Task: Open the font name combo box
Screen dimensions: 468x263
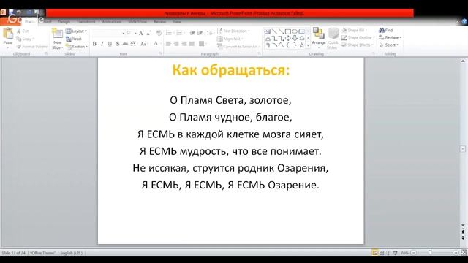Action: coord(108,33)
